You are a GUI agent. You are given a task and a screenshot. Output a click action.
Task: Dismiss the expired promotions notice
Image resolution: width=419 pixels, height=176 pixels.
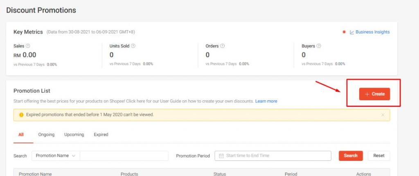pos(383,115)
